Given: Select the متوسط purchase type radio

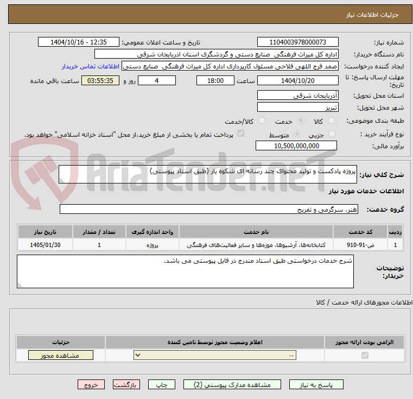Looking at the screenshot, I should 297,134.
